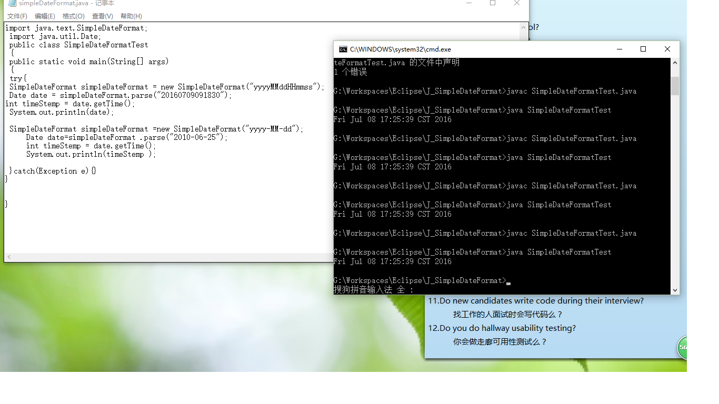Open the 文件(F) menu in Notepad
Image resolution: width=719 pixels, height=404 pixels.
pos(17,16)
